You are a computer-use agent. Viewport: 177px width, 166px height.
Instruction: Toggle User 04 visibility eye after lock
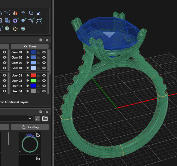click(x=44, y=91)
